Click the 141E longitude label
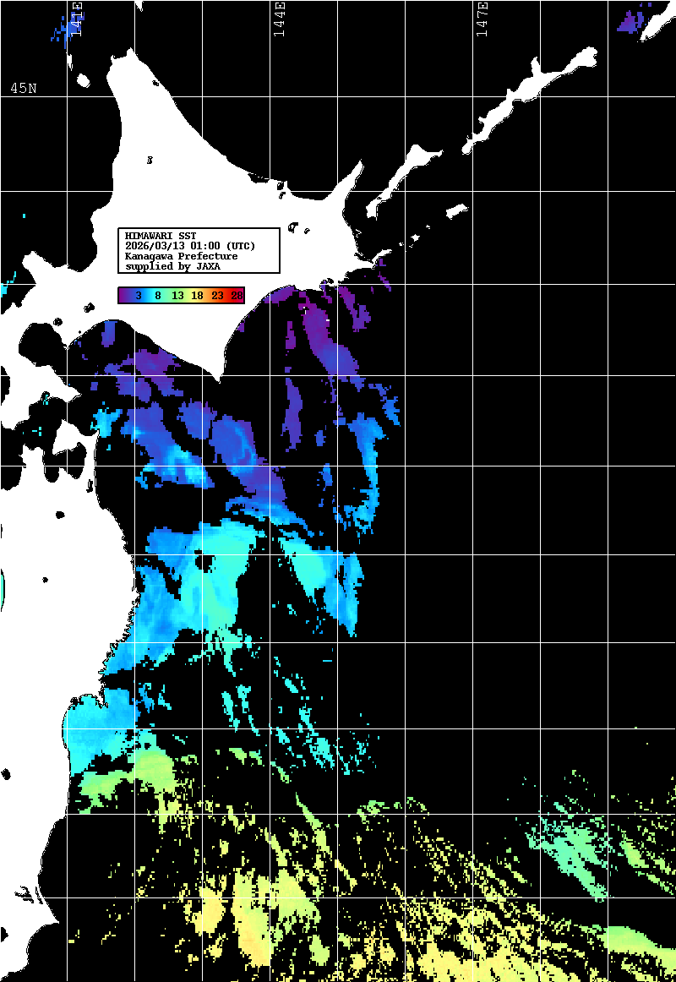The image size is (676, 982). [x=76, y=19]
